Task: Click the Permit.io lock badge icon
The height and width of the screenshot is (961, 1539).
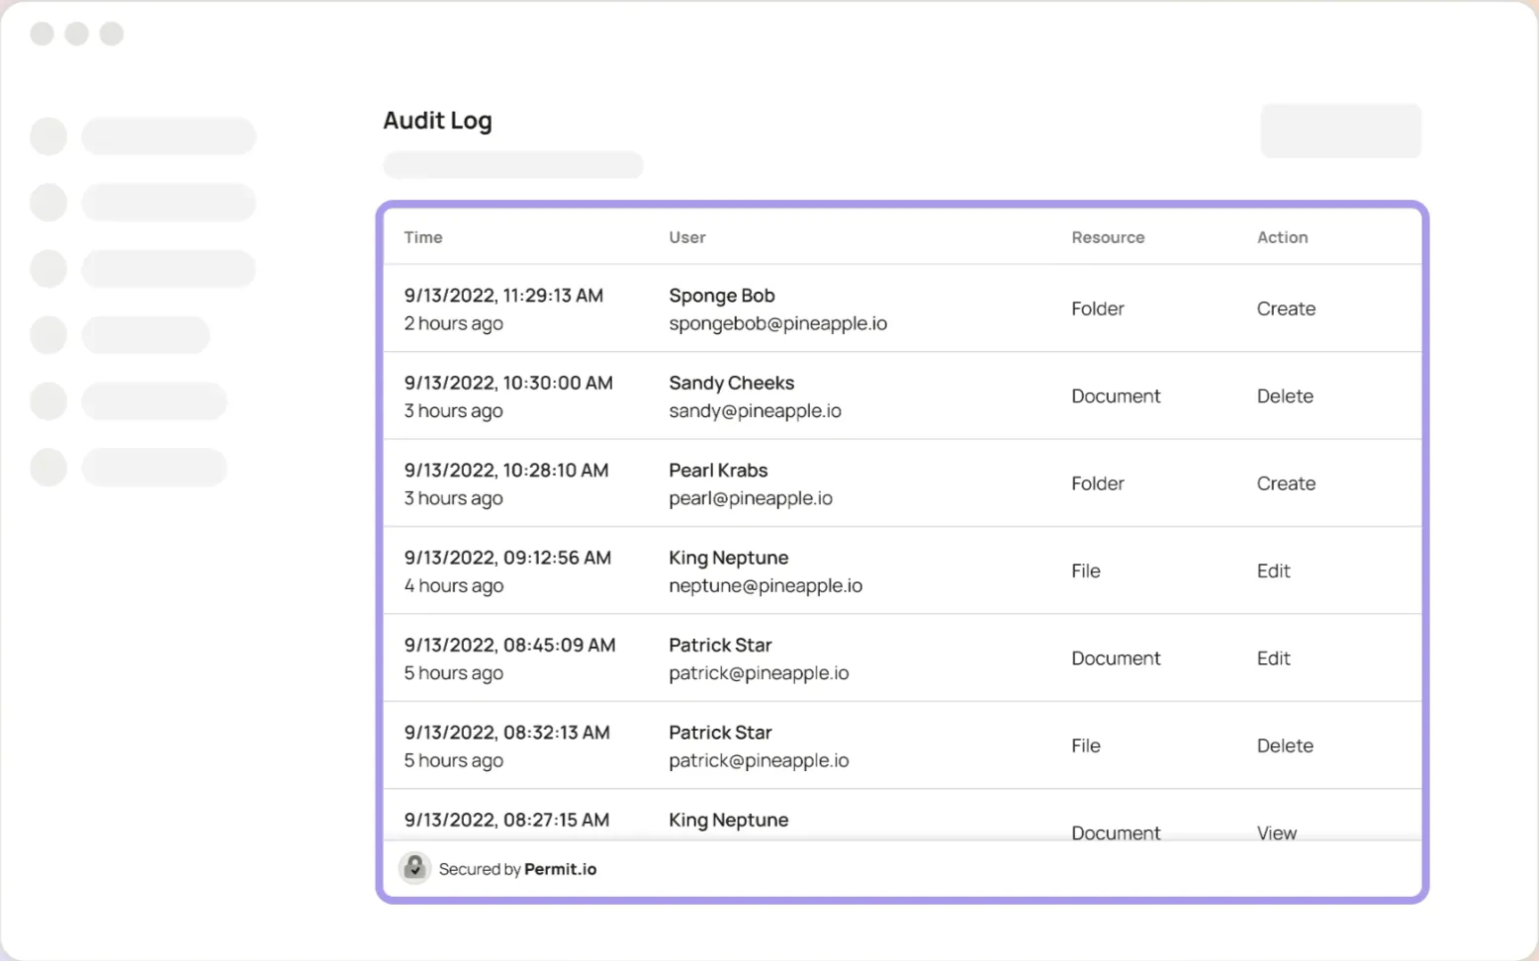Action: (x=414, y=868)
